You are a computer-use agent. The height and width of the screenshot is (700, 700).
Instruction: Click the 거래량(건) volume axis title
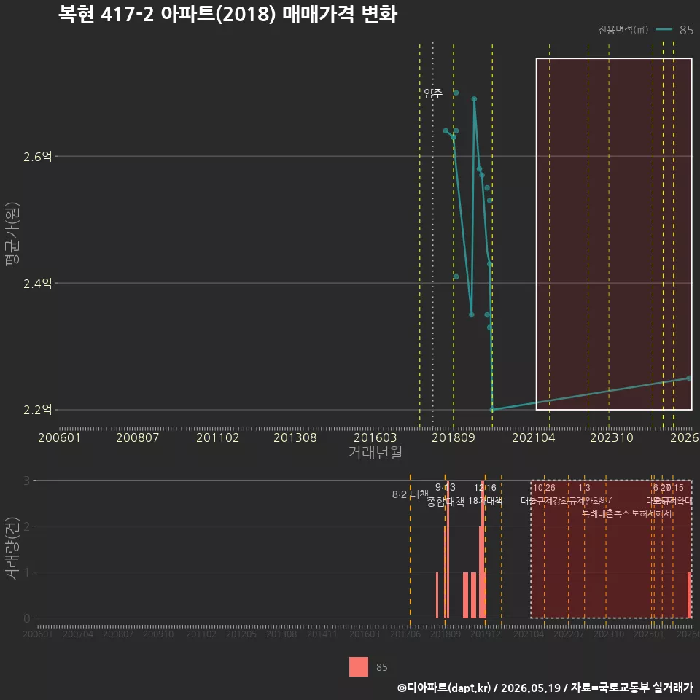pos(12,548)
